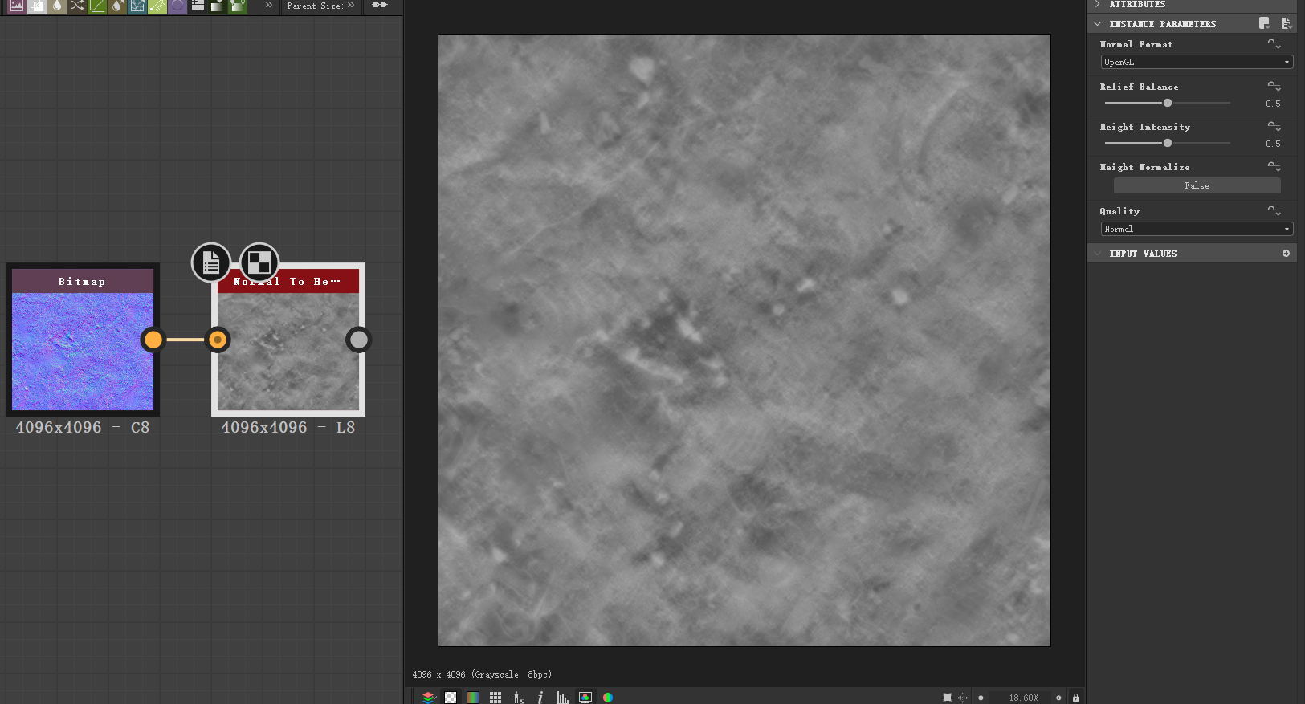This screenshot has width=1305, height=704.
Task: Open Normal Format function options menu
Action: click(1274, 44)
